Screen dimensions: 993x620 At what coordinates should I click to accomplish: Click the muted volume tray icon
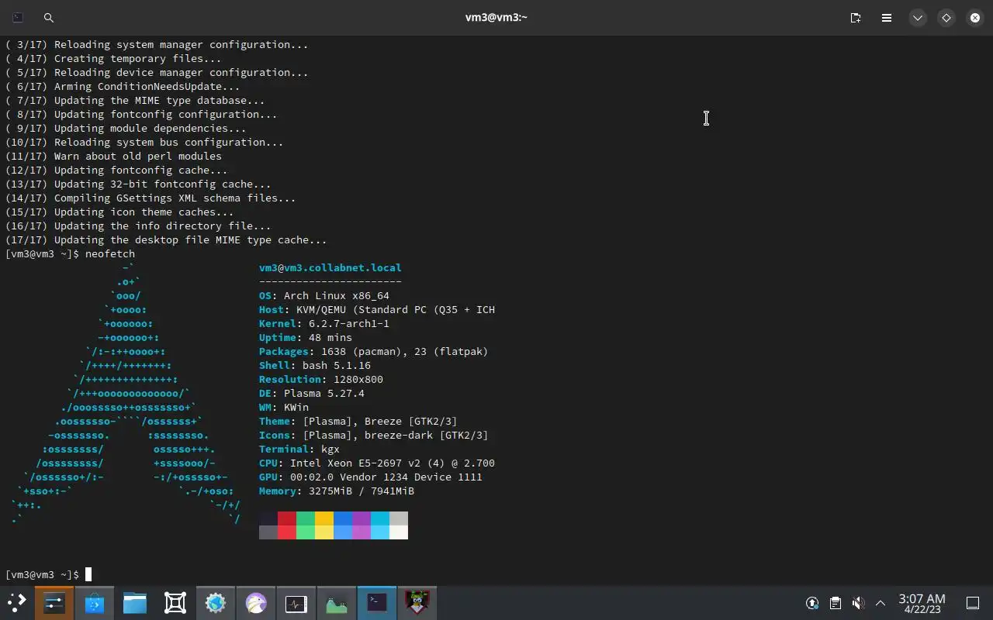[858, 603]
